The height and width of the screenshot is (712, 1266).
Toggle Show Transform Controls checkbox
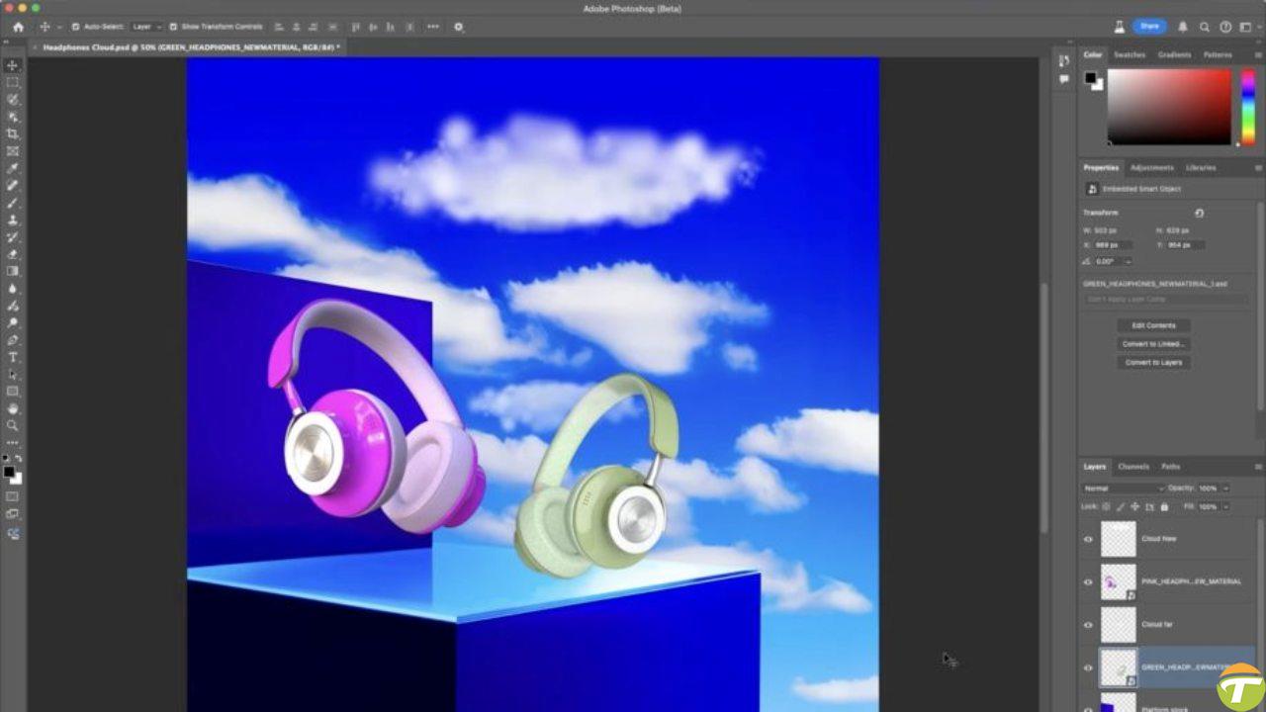(x=173, y=27)
